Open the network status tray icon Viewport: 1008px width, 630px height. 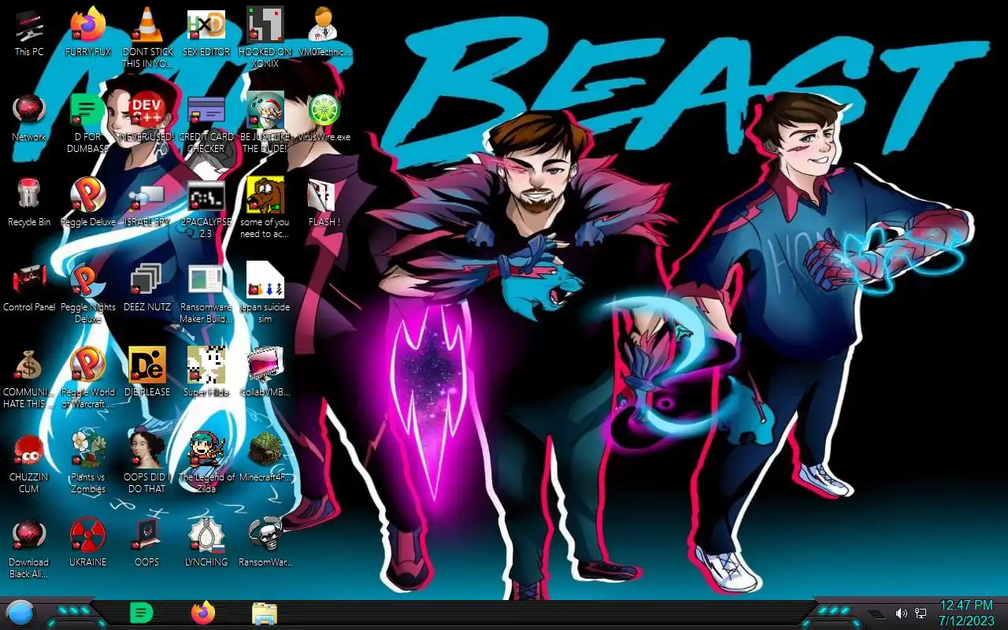pyautogui.click(x=920, y=613)
